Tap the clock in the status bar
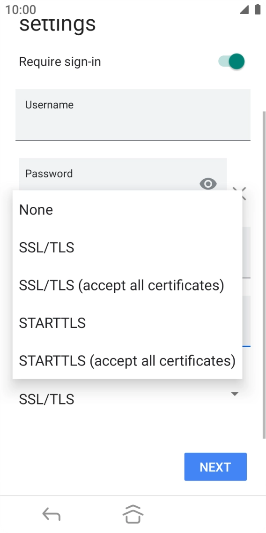Viewport: 266px width, 533px height. [21, 10]
